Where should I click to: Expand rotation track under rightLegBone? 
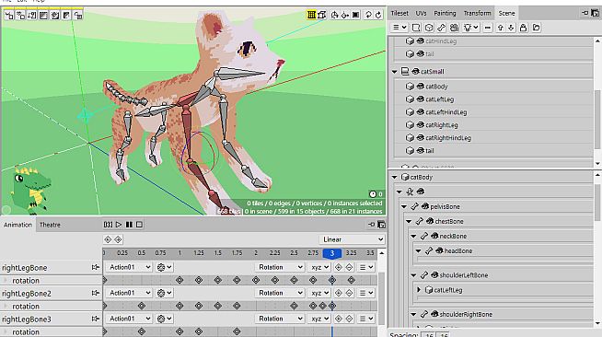point(6,281)
